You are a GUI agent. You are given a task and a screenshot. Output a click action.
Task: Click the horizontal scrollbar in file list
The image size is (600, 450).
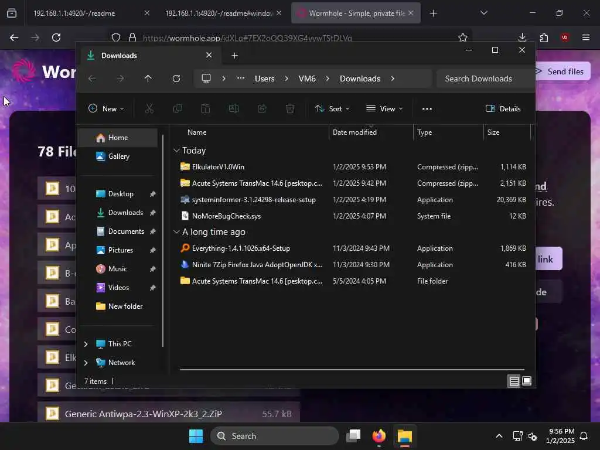tap(352, 370)
